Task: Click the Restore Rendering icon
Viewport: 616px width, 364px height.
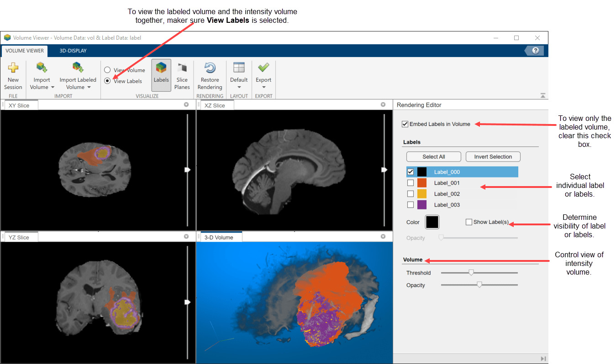Action: coord(210,68)
